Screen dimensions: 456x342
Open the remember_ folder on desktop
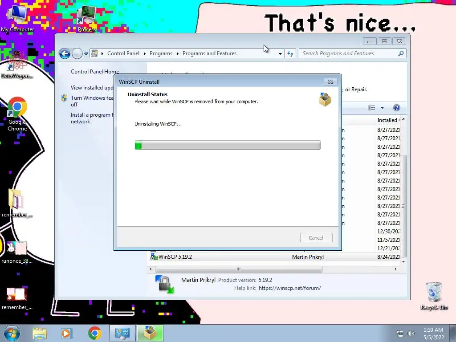pyautogui.click(x=17, y=204)
